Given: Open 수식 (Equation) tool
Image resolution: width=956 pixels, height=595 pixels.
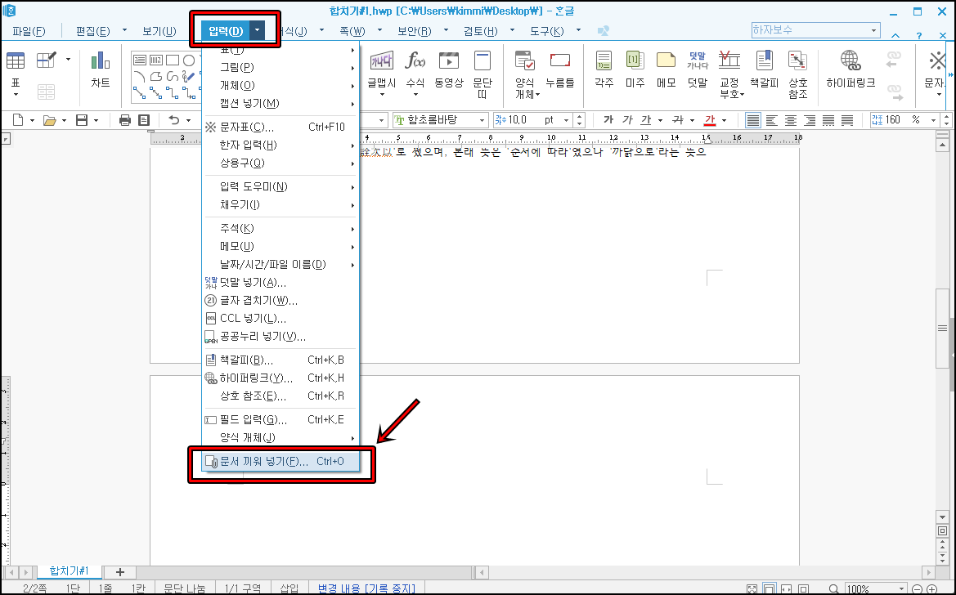Looking at the screenshot, I should coord(415,74).
